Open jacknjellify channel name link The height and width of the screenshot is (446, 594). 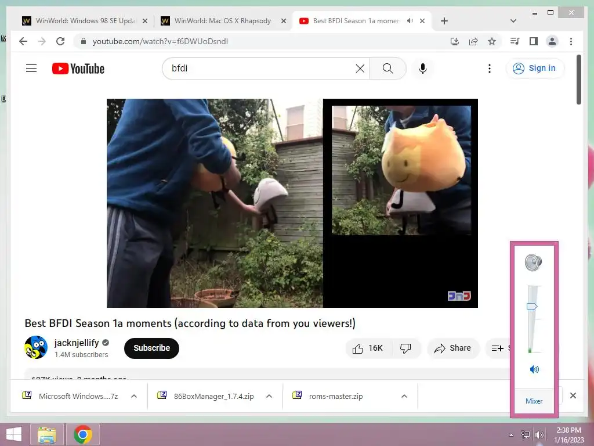click(x=77, y=343)
